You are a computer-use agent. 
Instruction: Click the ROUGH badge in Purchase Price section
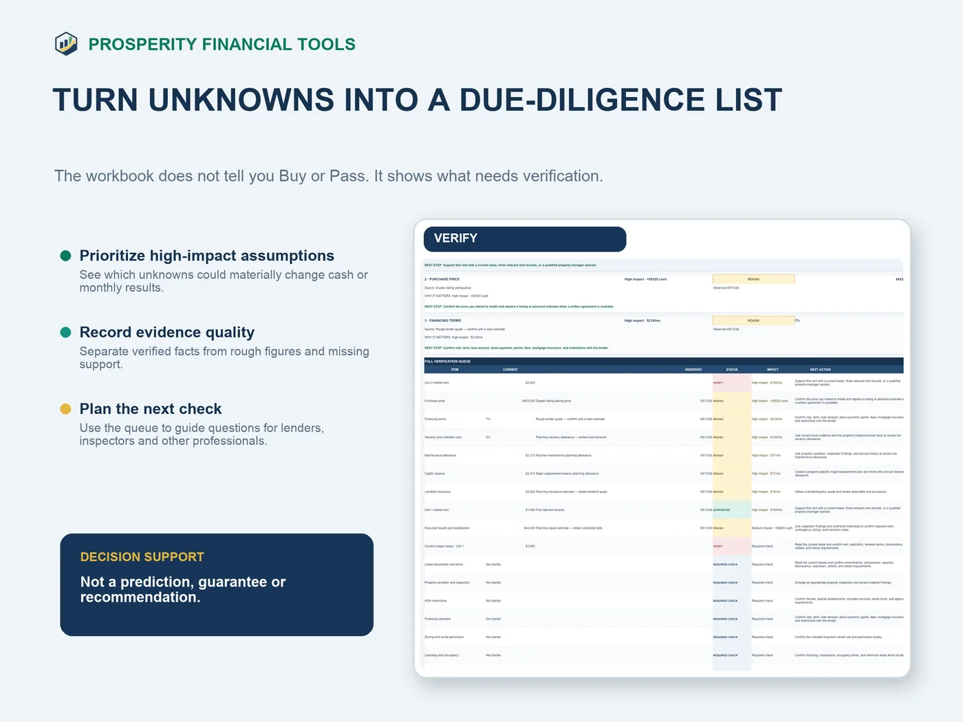pos(753,279)
